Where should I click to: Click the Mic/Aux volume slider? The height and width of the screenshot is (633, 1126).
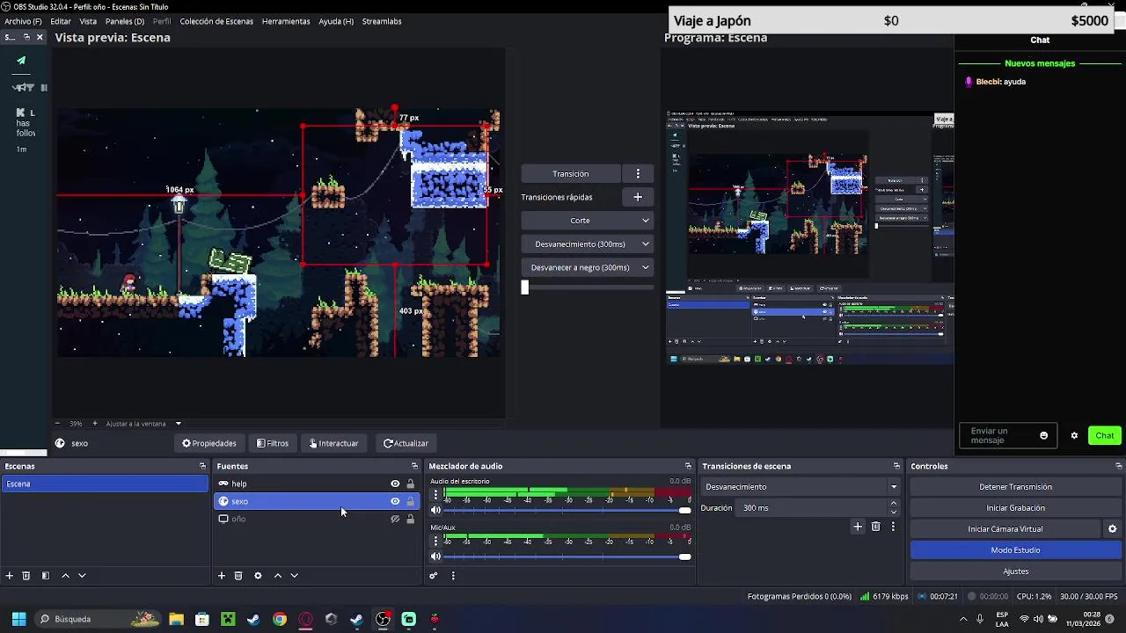tap(567, 557)
